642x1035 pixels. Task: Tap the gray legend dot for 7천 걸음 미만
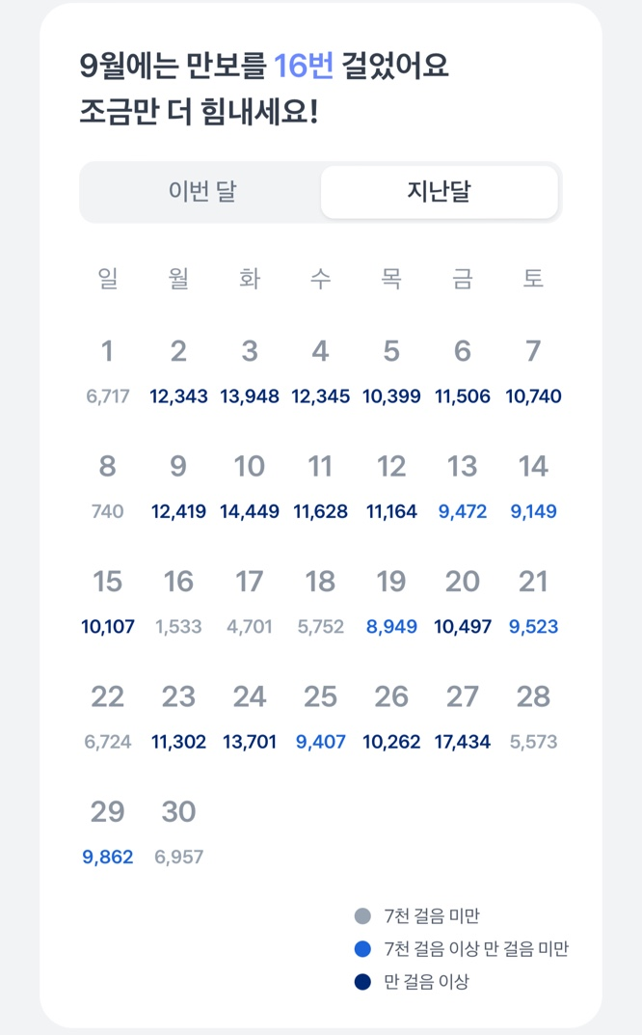(362, 916)
